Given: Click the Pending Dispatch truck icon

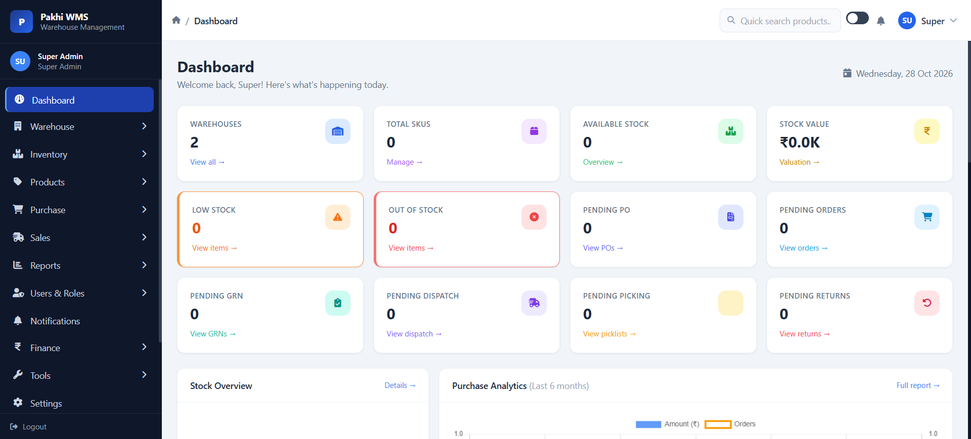Looking at the screenshot, I should point(534,303).
